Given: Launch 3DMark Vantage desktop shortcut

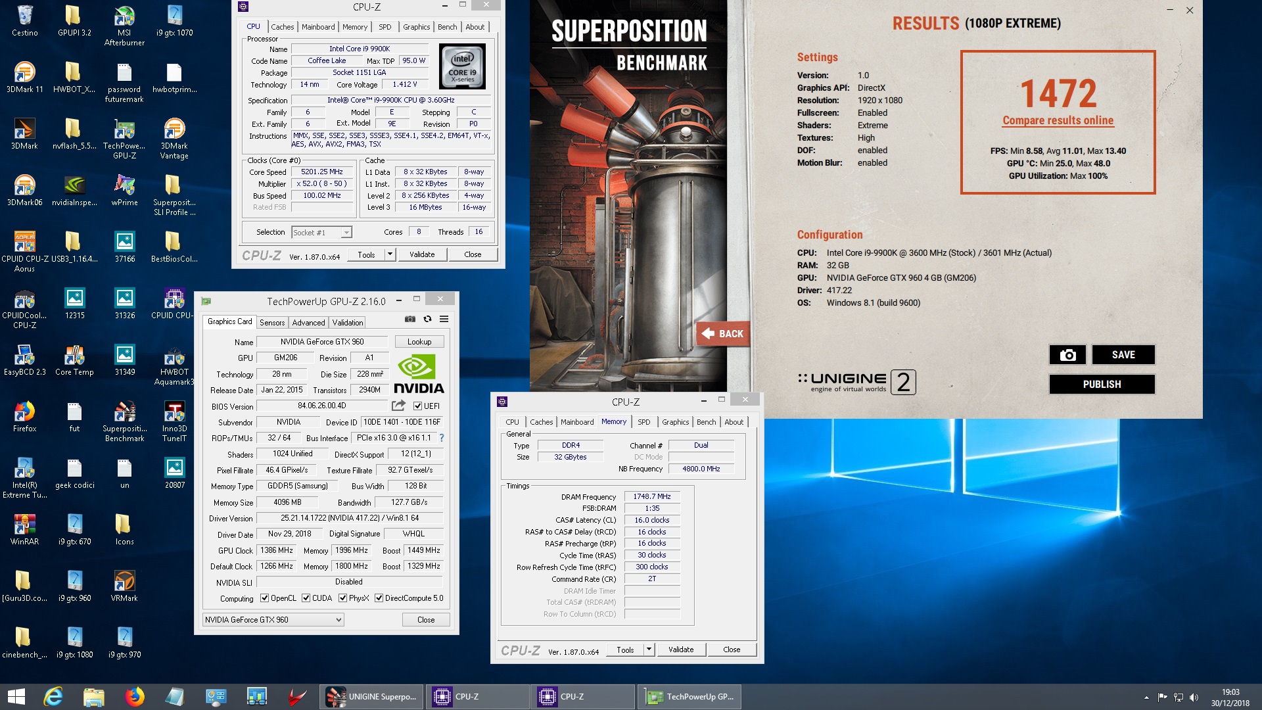Looking at the screenshot, I should (174, 139).
